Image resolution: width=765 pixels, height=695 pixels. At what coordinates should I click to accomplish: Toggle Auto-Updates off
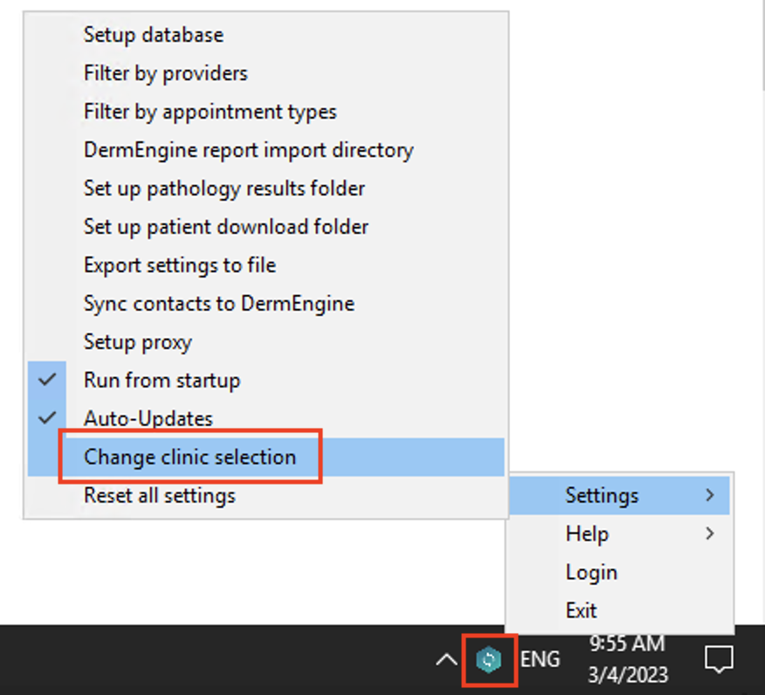pos(146,418)
